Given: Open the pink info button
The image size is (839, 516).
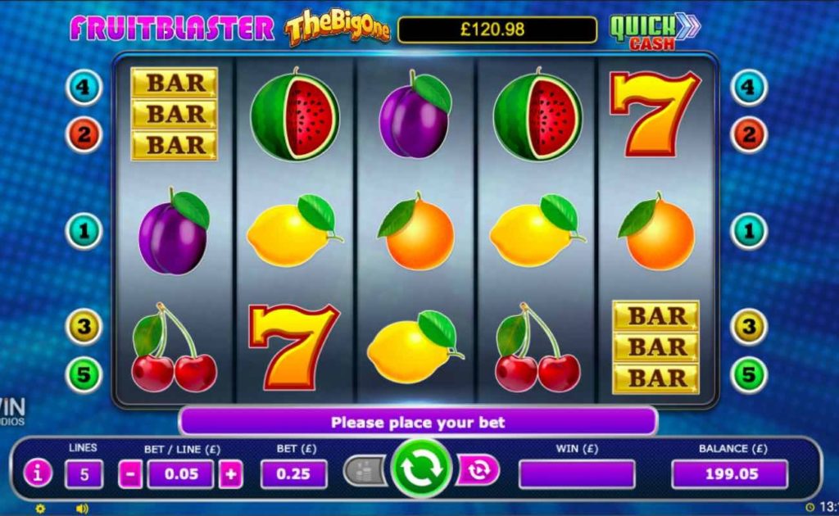Looking at the screenshot, I should coord(38,473).
